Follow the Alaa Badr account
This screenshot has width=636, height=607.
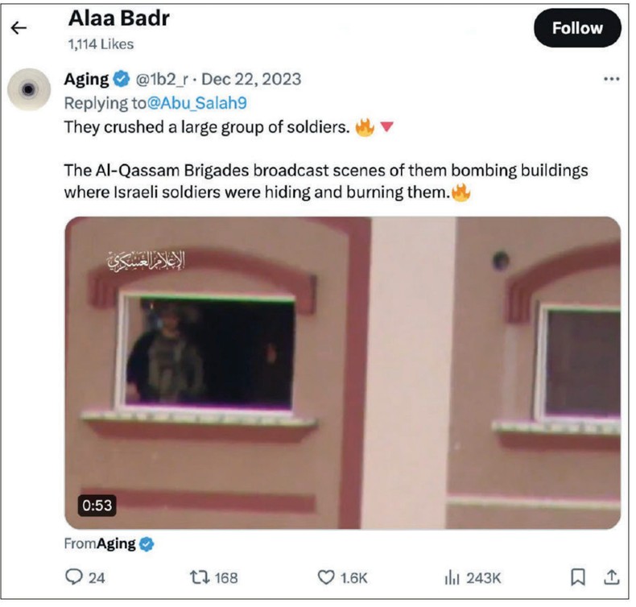pyautogui.click(x=577, y=28)
